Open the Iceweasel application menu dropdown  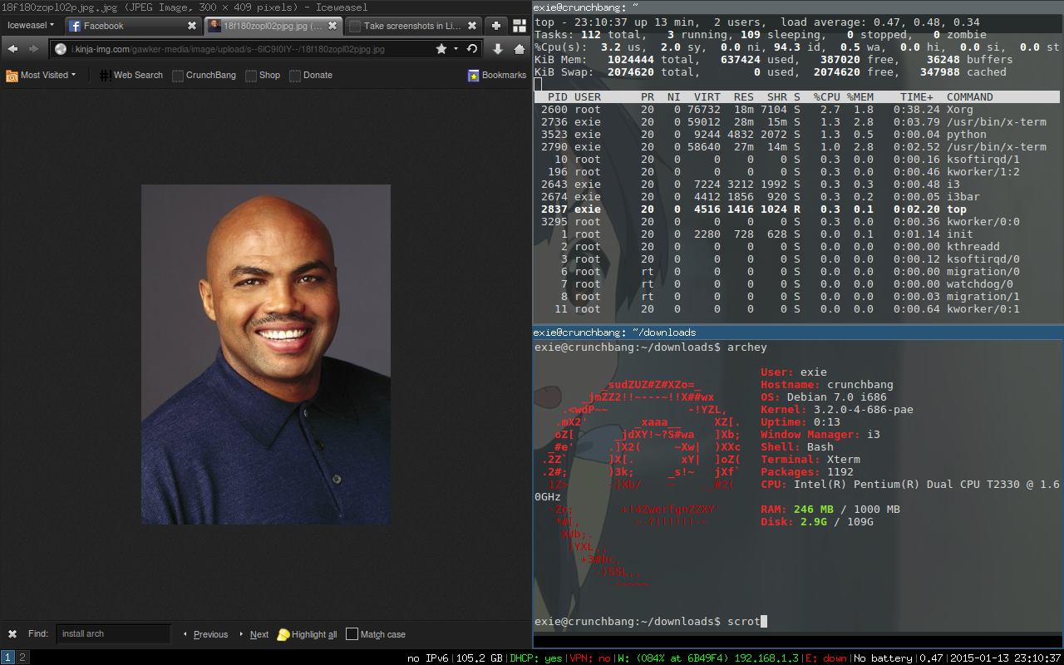click(x=31, y=25)
